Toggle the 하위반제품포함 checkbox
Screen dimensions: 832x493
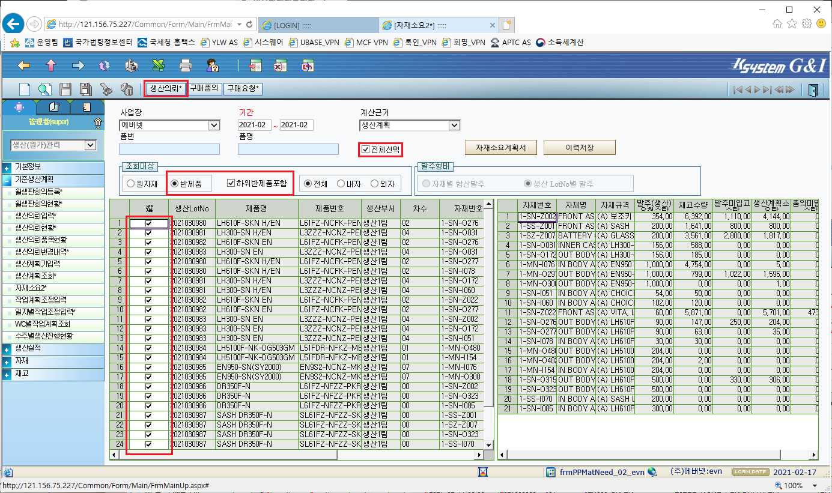tap(231, 183)
